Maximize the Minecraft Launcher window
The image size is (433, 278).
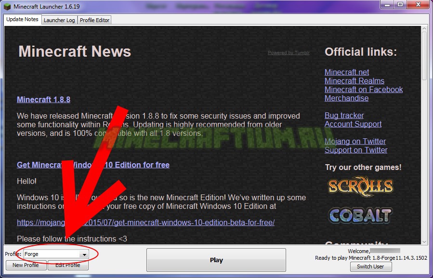[x=400, y=5]
